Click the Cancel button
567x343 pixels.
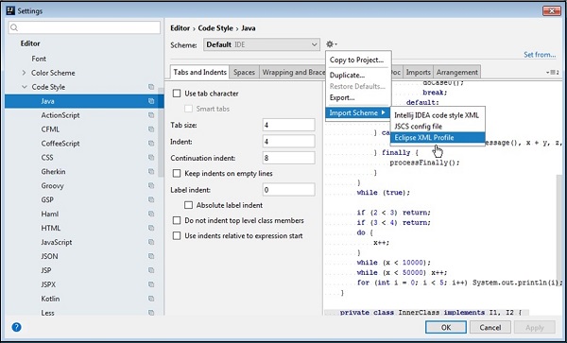tap(490, 328)
